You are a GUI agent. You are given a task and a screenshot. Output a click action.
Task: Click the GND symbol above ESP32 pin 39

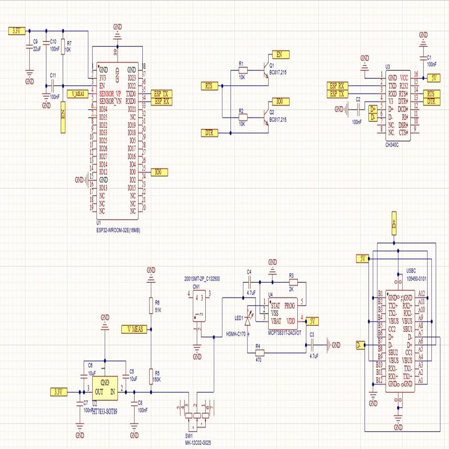[x=117, y=31]
